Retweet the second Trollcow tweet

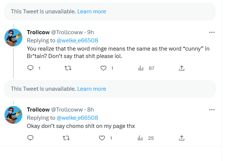pyautogui.click(x=67, y=138)
